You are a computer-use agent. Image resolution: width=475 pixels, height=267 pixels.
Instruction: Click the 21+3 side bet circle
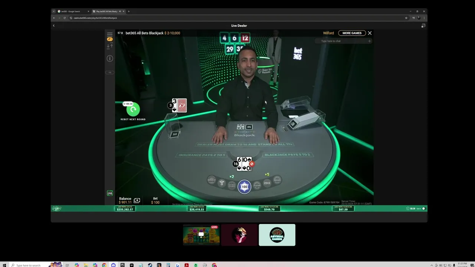click(x=267, y=183)
